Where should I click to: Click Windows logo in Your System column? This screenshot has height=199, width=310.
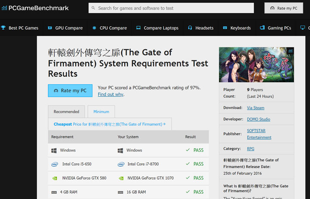pos(120,150)
